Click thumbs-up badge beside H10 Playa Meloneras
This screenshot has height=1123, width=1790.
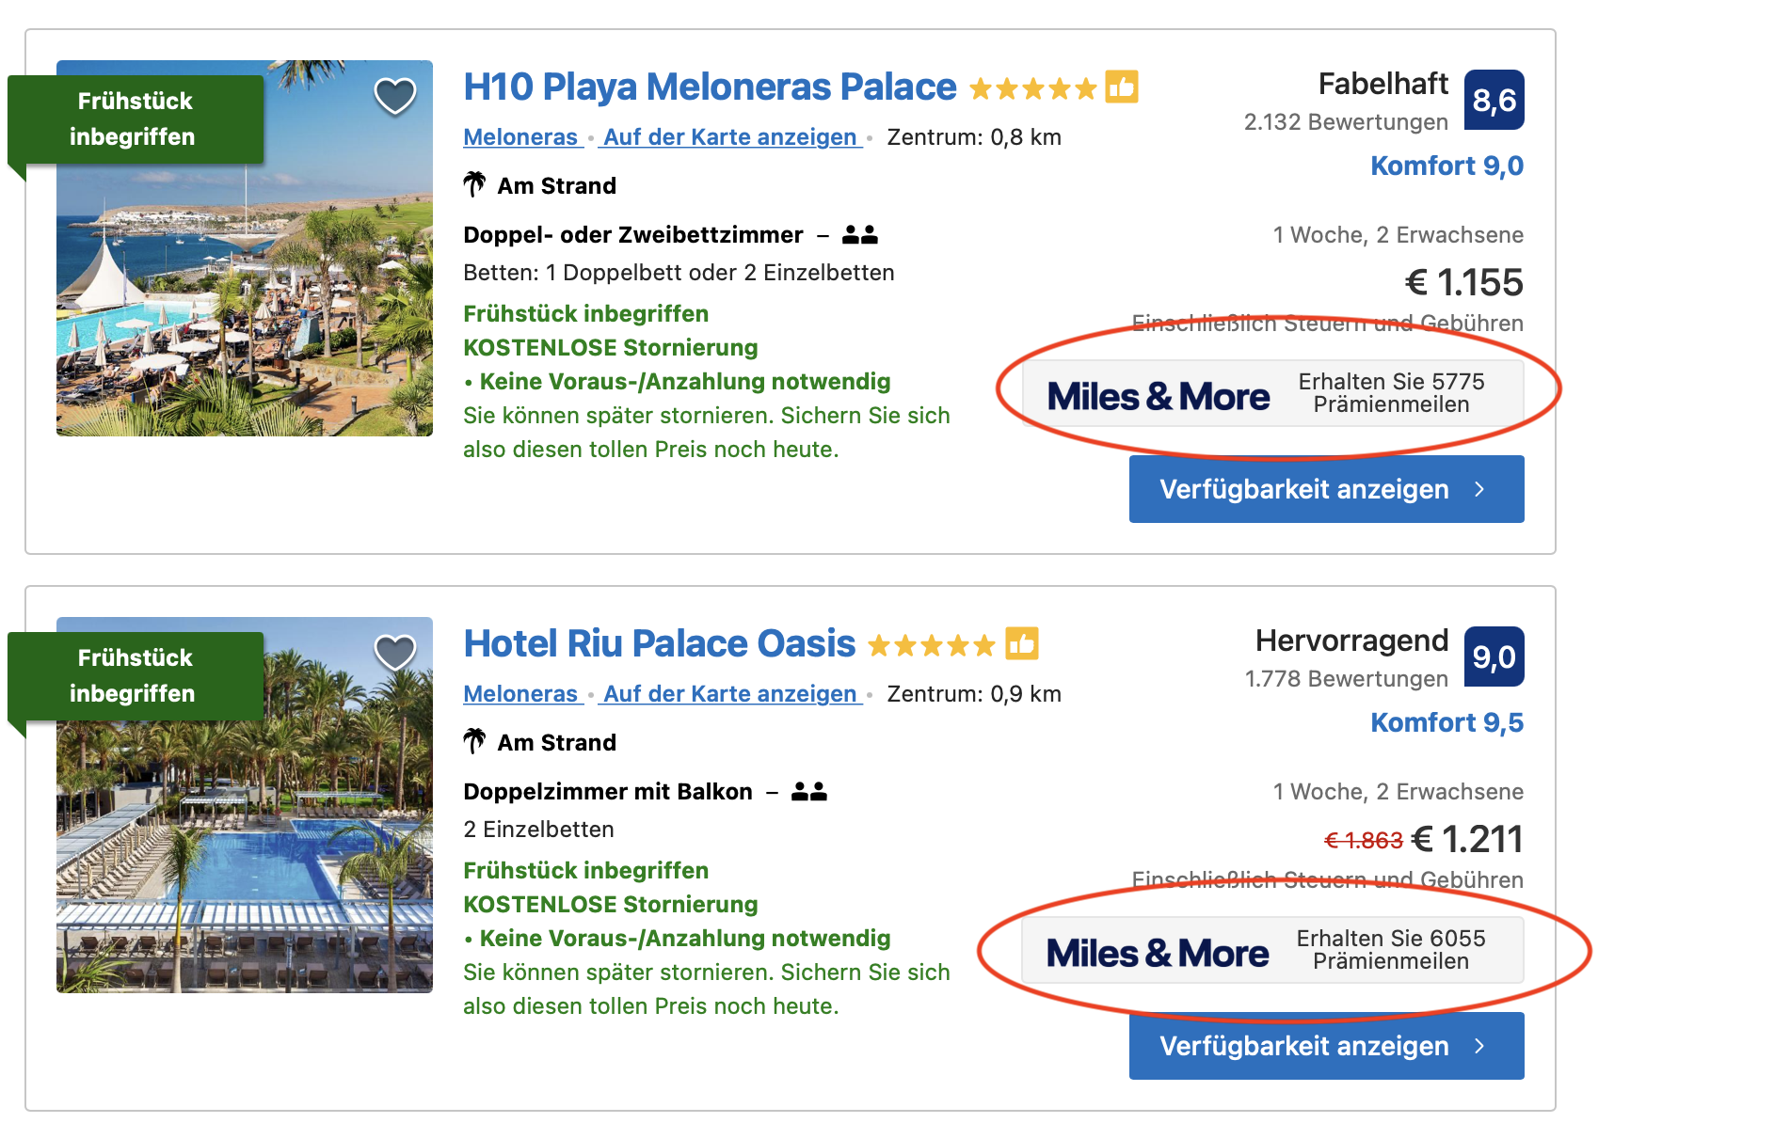pyautogui.click(x=1121, y=87)
